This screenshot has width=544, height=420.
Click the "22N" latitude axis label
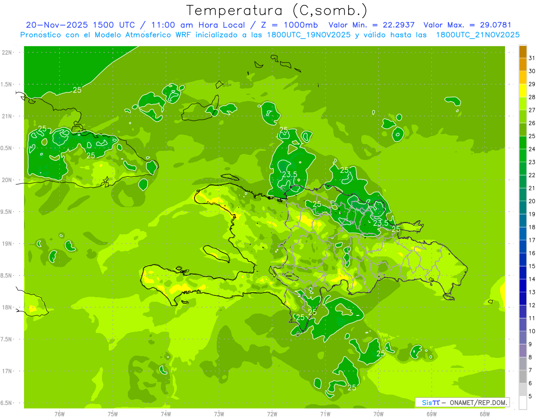click(x=8, y=53)
